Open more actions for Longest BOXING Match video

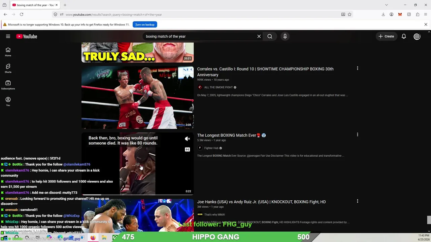click(358, 135)
